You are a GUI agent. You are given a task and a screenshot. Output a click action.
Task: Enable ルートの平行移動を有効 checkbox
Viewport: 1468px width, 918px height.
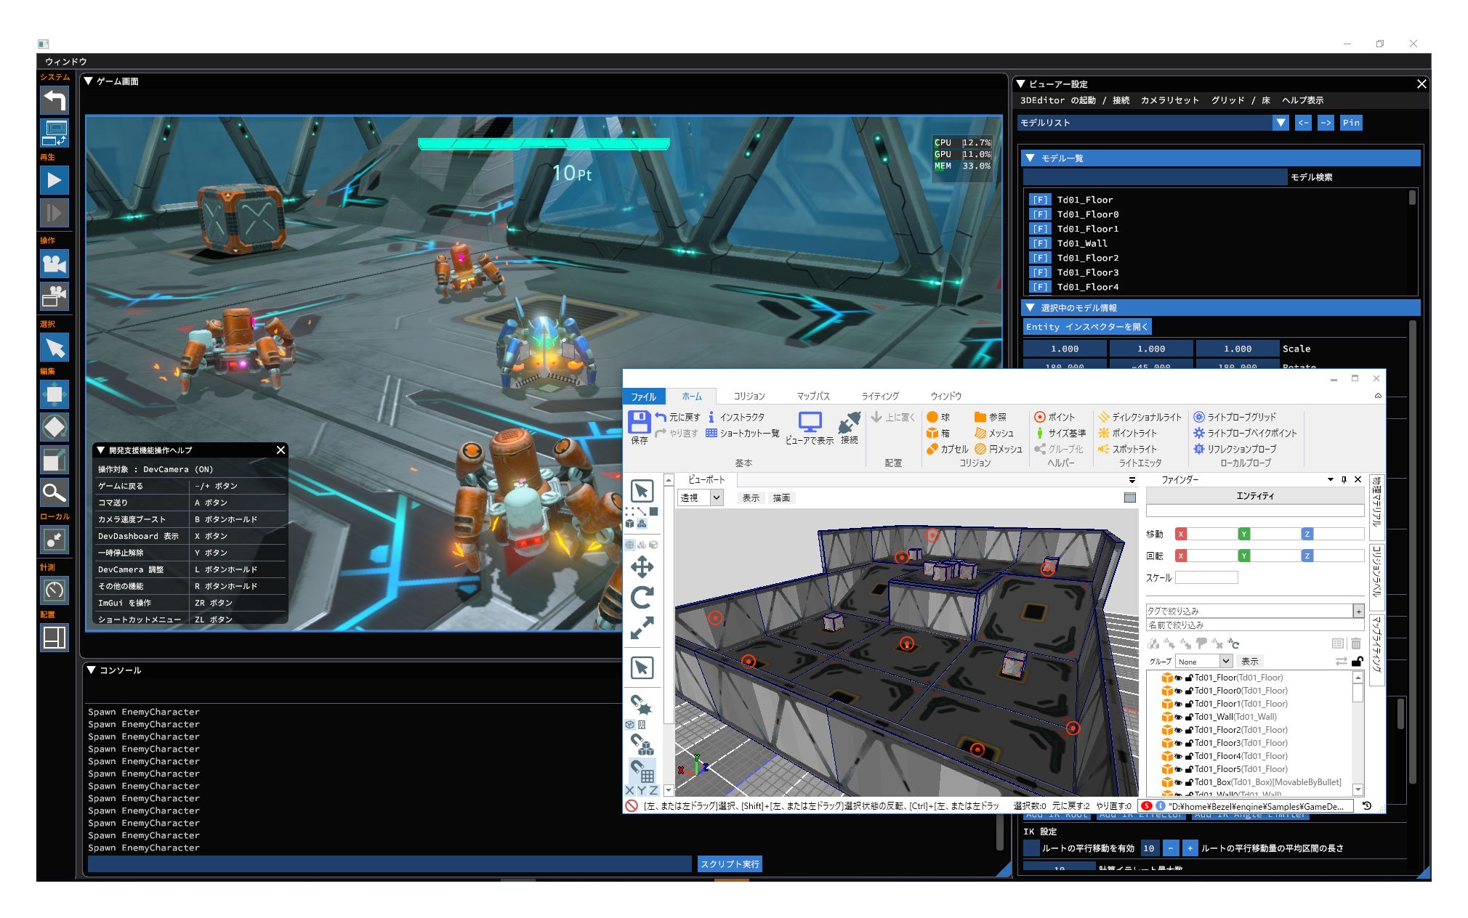click(1031, 848)
